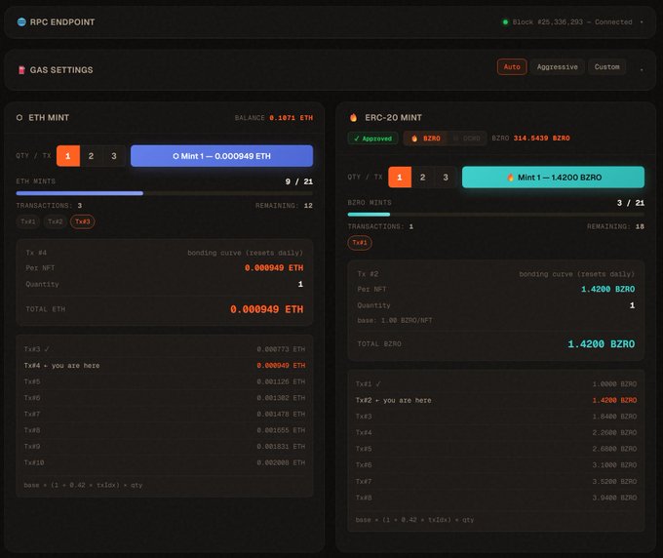The width and height of the screenshot is (663, 558).
Task: Click the ETH panel base formula text
Action: click(x=83, y=485)
